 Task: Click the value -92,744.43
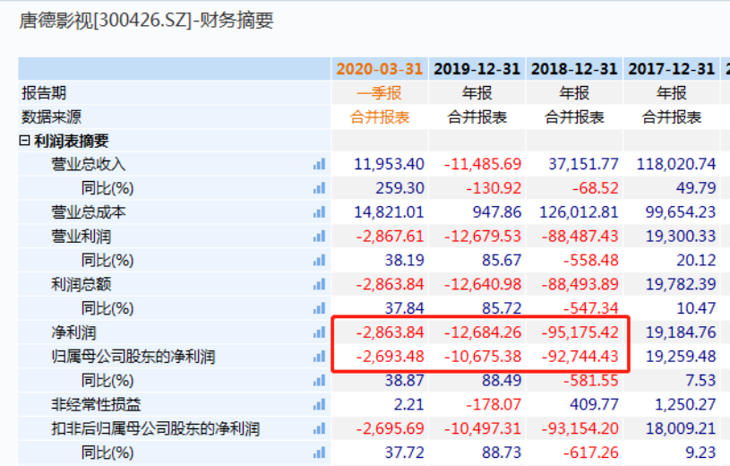[580, 357]
